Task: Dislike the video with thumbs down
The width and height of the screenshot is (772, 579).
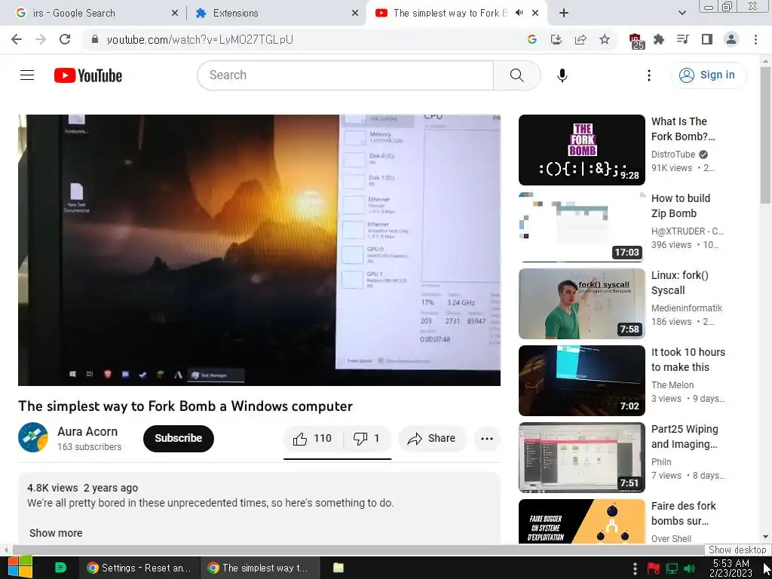Action: 367,438
